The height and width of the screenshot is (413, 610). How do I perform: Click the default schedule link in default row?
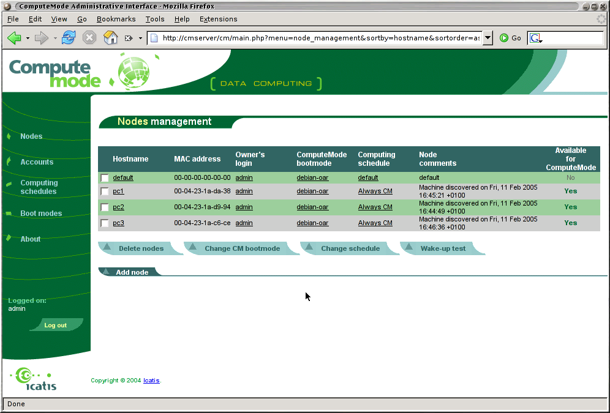point(368,177)
